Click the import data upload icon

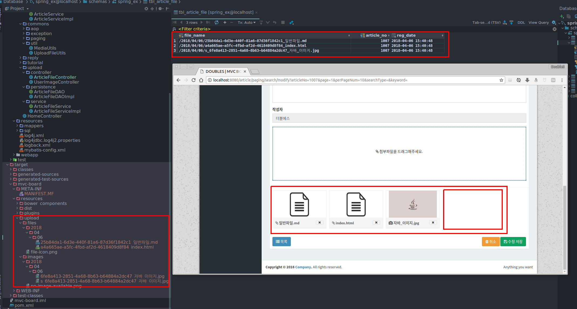[511, 22]
